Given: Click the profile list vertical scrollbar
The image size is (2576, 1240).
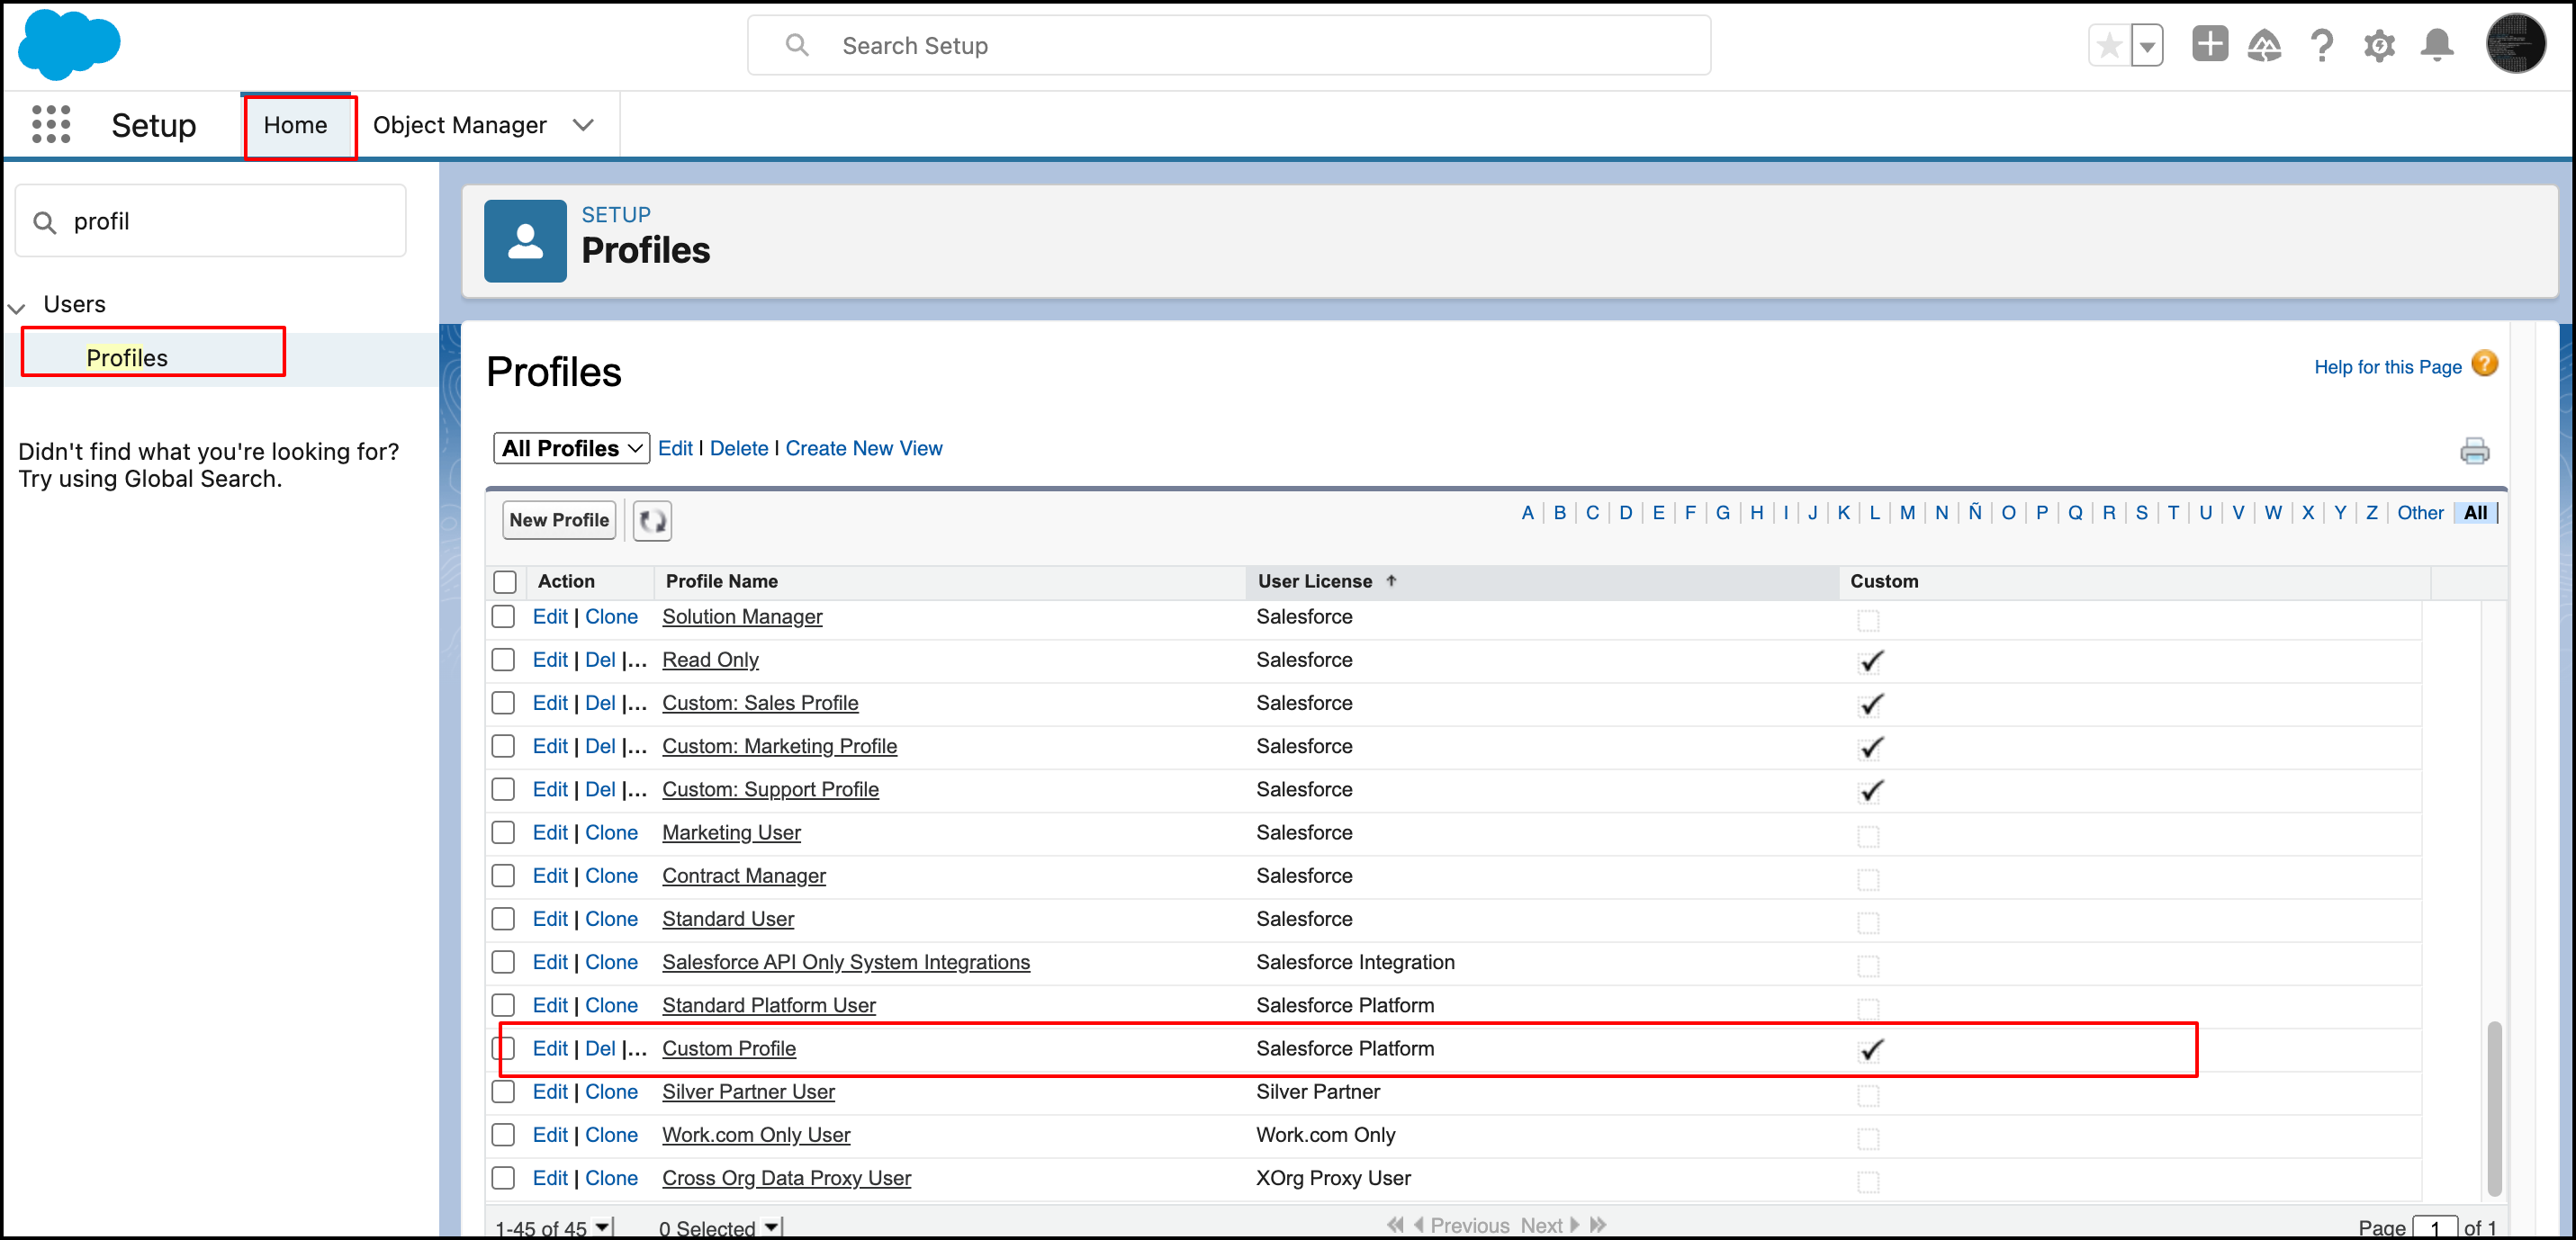Looking at the screenshot, I should pyautogui.click(x=2494, y=1107).
